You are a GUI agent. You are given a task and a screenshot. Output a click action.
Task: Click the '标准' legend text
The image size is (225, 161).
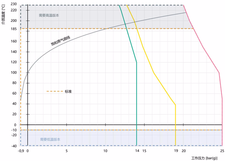tap(68, 92)
